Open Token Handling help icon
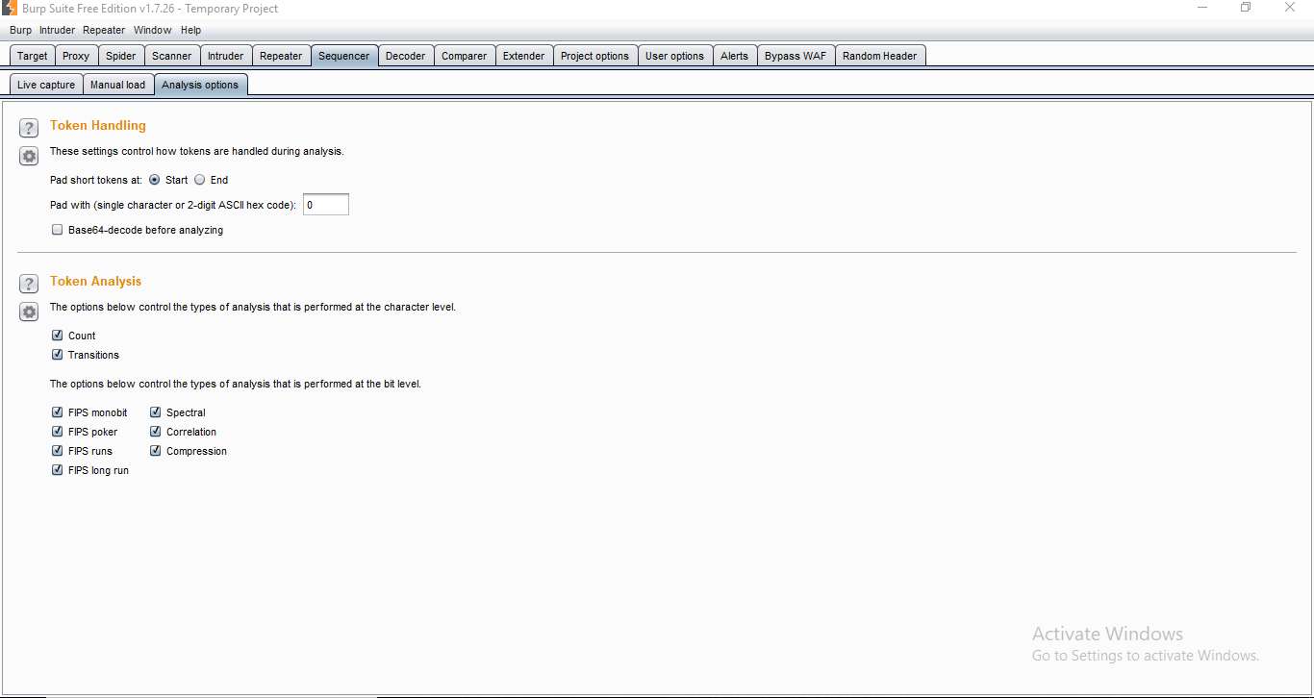 click(x=29, y=128)
